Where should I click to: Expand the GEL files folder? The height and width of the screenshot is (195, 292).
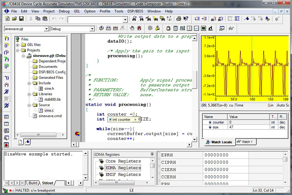pos(18,45)
